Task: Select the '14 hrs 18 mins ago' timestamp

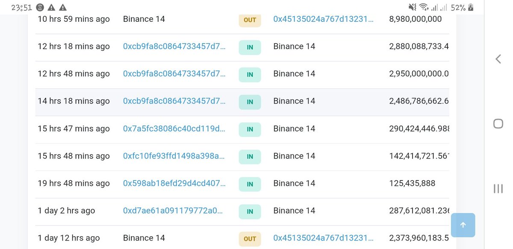Action: (74, 101)
